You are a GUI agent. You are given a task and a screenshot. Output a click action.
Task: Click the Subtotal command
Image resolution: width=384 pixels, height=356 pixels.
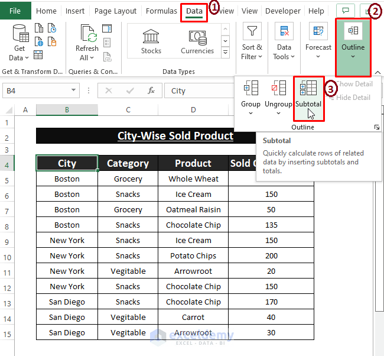(308, 98)
